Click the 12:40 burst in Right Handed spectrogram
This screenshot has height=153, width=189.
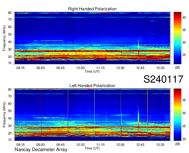(x=138, y=46)
